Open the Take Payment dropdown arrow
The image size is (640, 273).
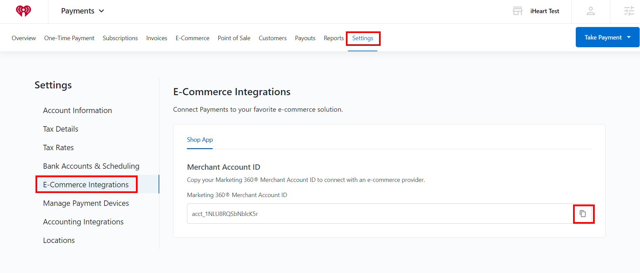point(629,37)
